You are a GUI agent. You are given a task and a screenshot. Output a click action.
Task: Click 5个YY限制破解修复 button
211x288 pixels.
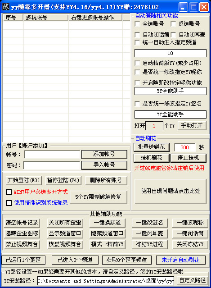99,197
